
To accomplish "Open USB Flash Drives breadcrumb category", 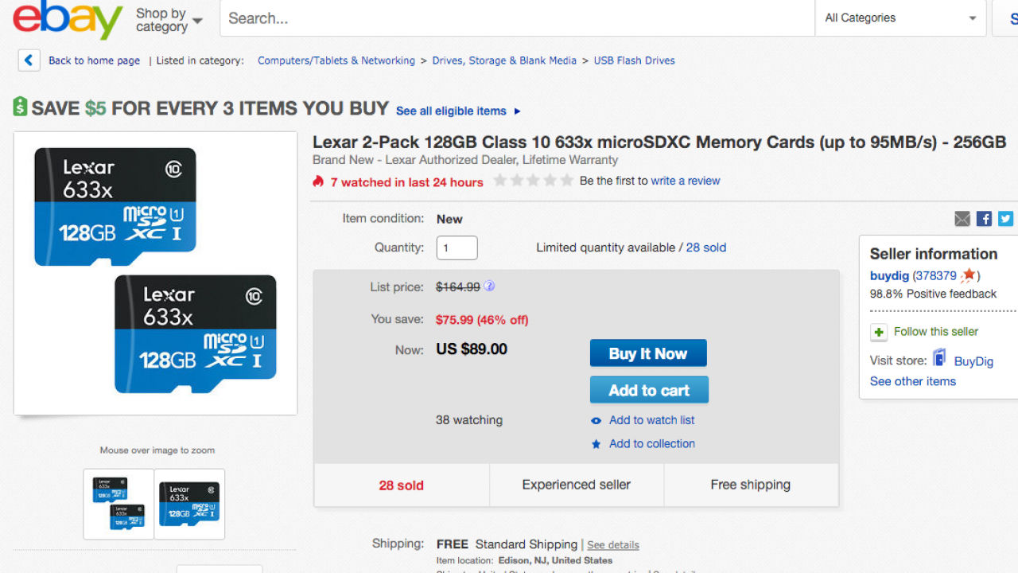I will tap(634, 60).
